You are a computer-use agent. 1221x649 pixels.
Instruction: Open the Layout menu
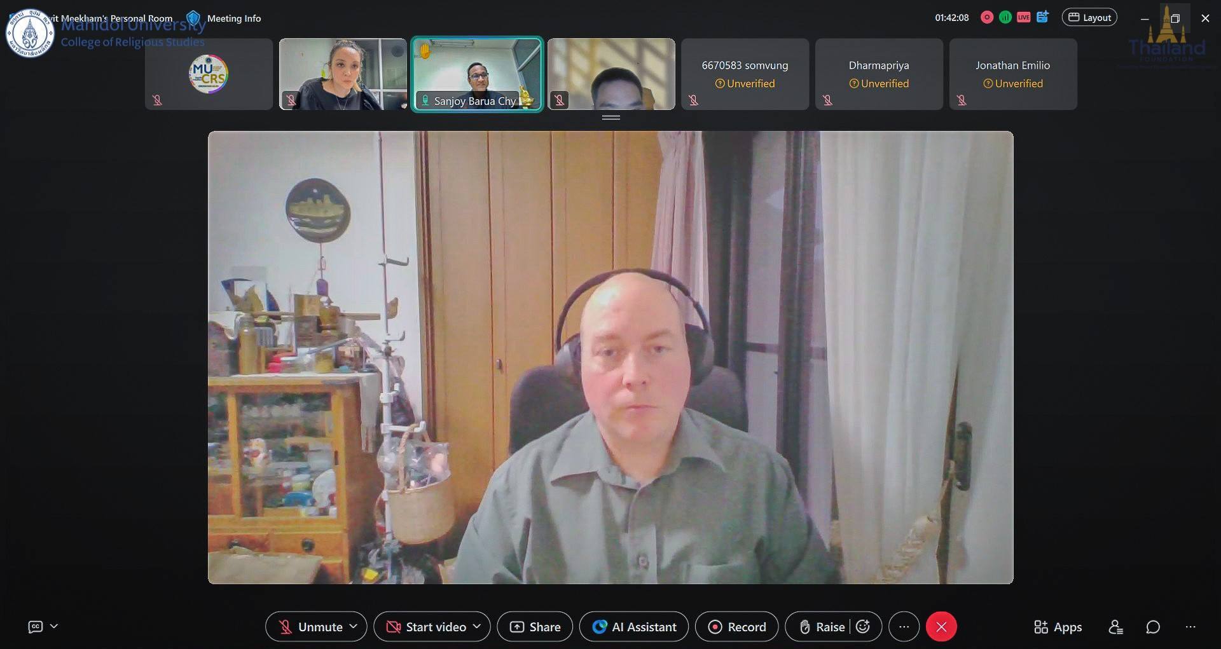pos(1089,18)
